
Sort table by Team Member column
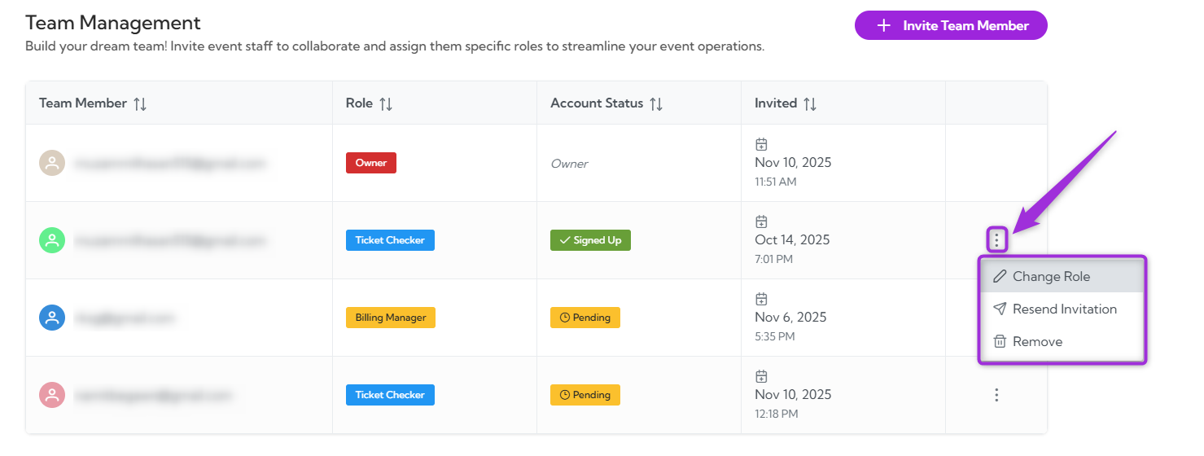[140, 103]
